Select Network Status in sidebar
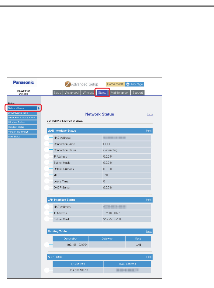 [22, 108]
